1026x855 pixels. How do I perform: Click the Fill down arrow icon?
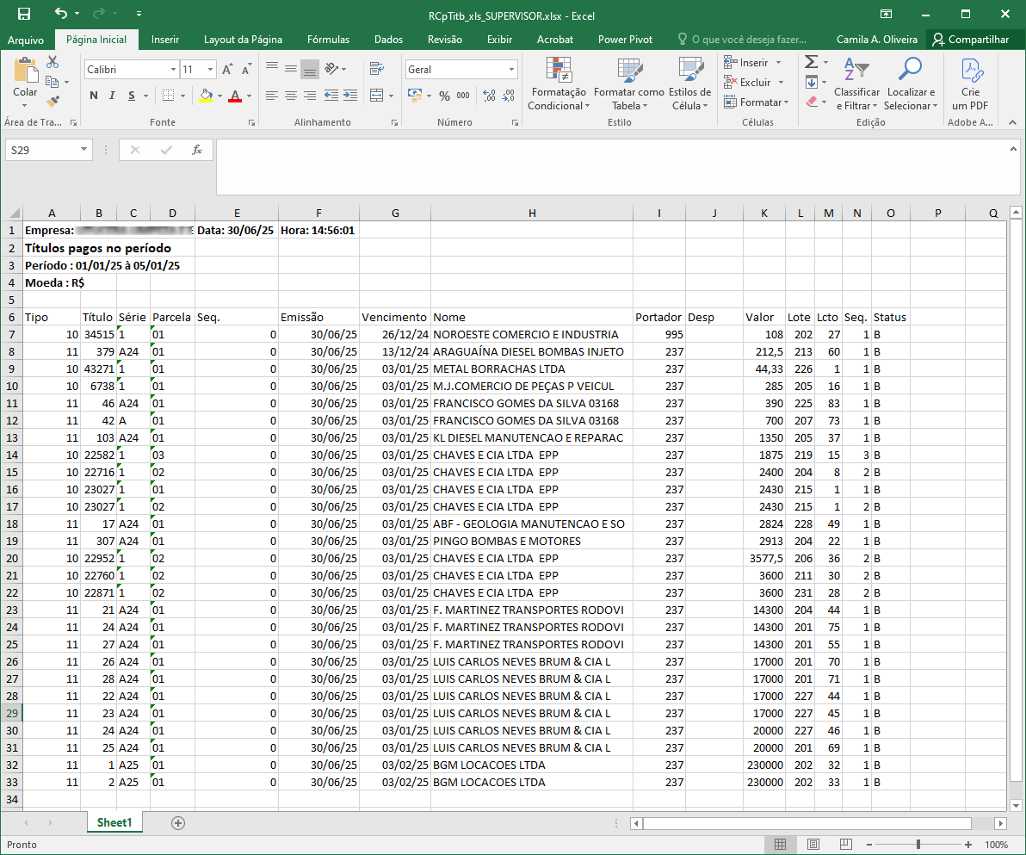coord(812,82)
